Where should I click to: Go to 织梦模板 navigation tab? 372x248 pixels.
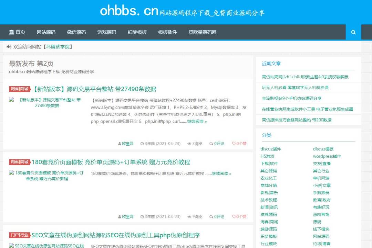pos(137,32)
